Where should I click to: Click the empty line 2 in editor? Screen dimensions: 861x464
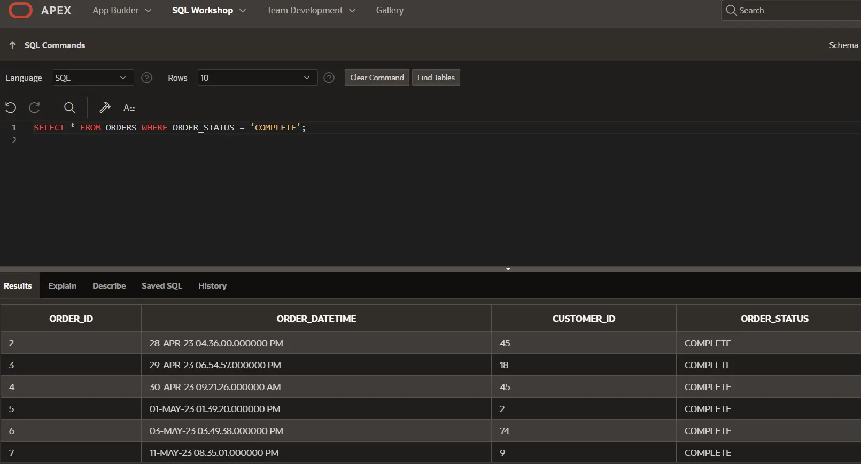coord(446,140)
